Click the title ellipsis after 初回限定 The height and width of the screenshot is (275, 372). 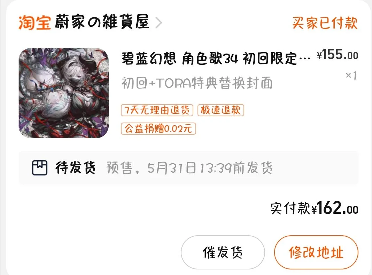point(305,59)
